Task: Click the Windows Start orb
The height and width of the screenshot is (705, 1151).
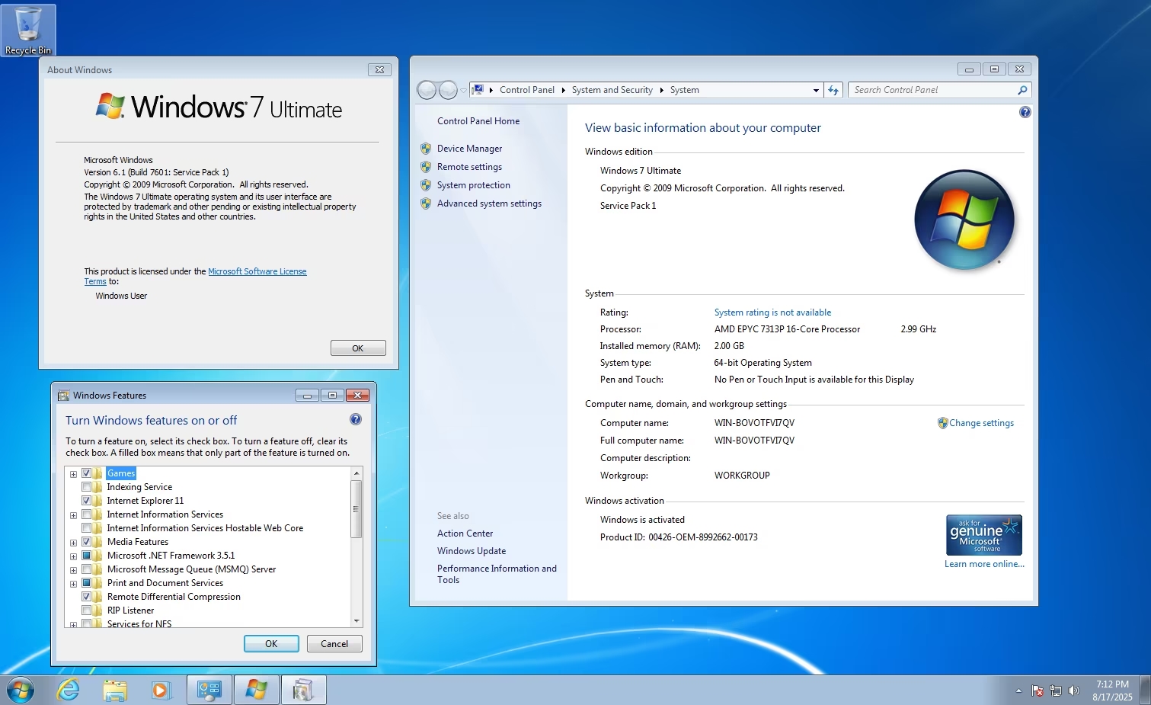Action: pyautogui.click(x=21, y=691)
